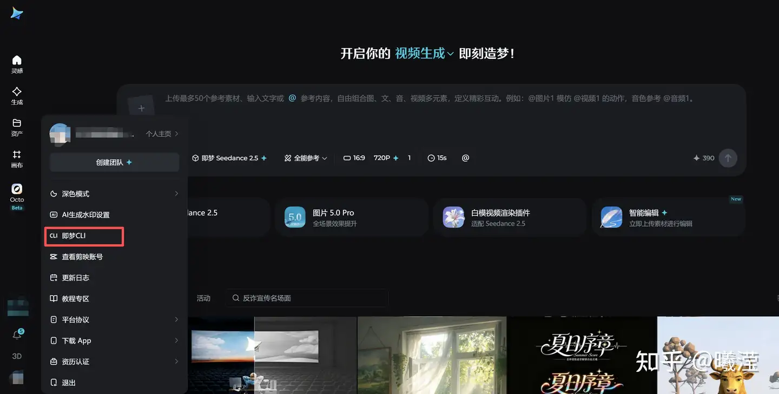The height and width of the screenshot is (394, 779).
Task: Expand the 深色模式 submenu
Action: coord(114,194)
